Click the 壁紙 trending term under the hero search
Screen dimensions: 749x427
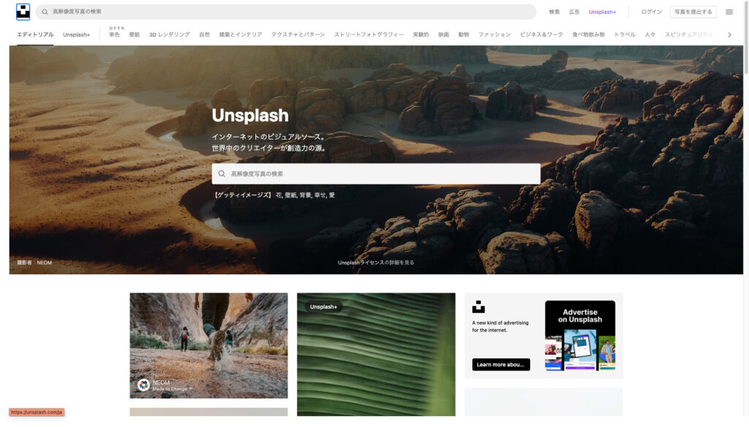pyautogui.click(x=290, y=195)
